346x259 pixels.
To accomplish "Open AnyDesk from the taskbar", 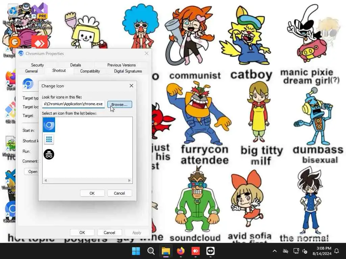I will pyautogui.click(x=196, y=251).
